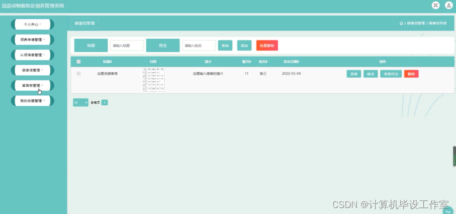Screen dimensions: 456x214
Task: Go to page 1 in pagination
Action: point(105,102)
